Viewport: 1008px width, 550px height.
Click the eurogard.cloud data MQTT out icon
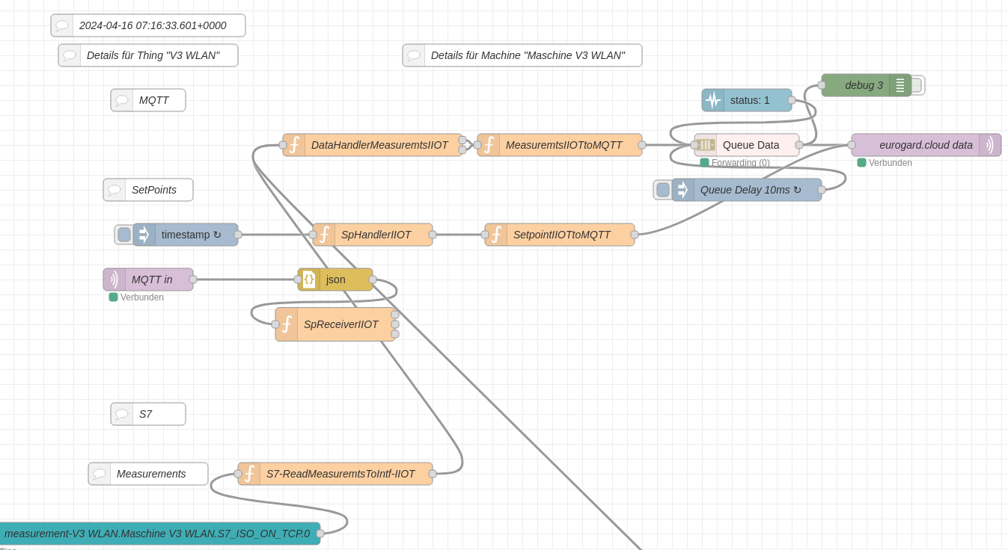(x=989, y=145)
